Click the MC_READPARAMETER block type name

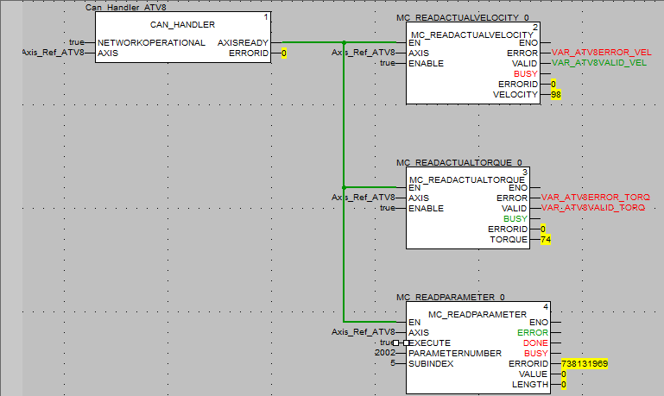(477, 313)
